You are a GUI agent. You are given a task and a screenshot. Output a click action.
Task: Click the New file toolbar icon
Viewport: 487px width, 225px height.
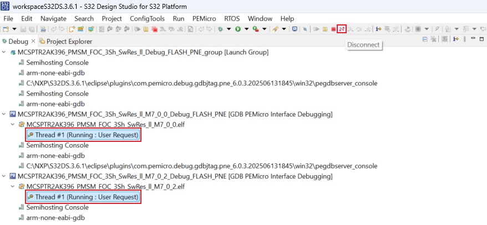pyautogui.click(x=6, y=29)
